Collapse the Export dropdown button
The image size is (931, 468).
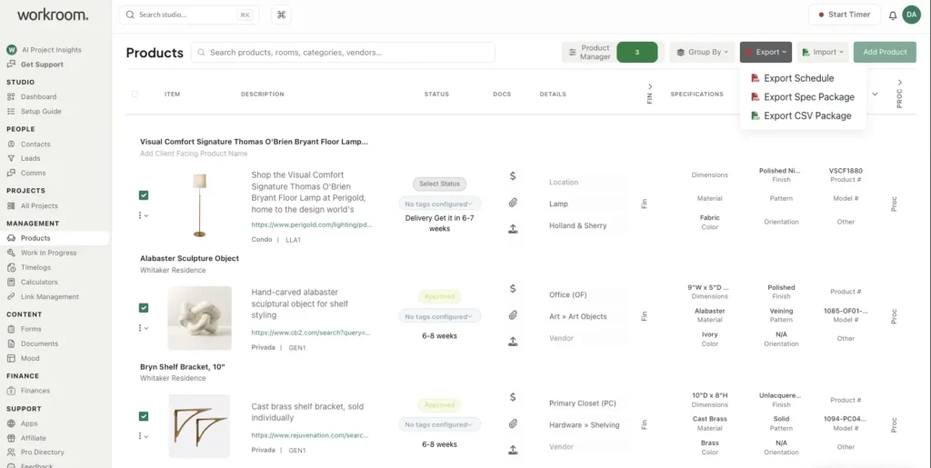click(766, 52)
